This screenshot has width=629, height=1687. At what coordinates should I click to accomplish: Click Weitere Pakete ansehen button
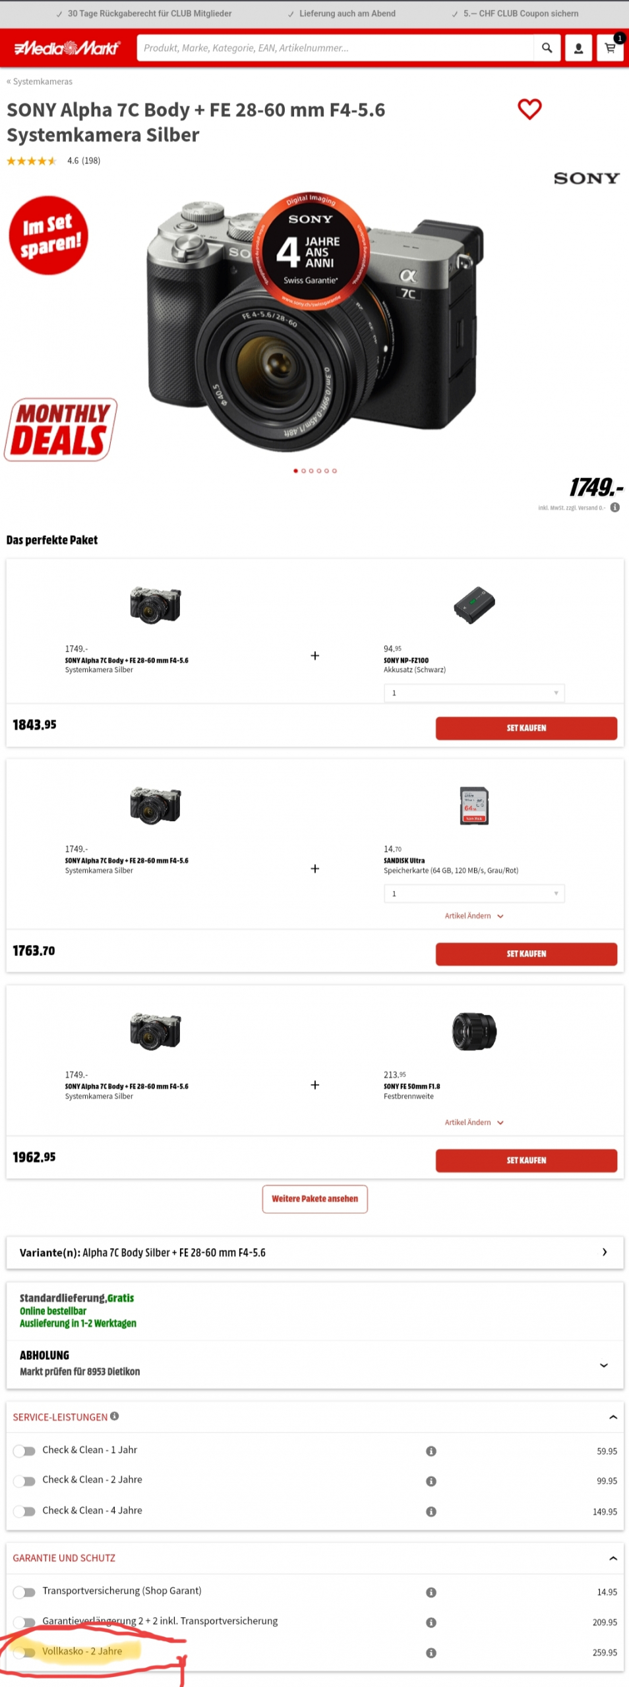click(x=314, y=1199)
